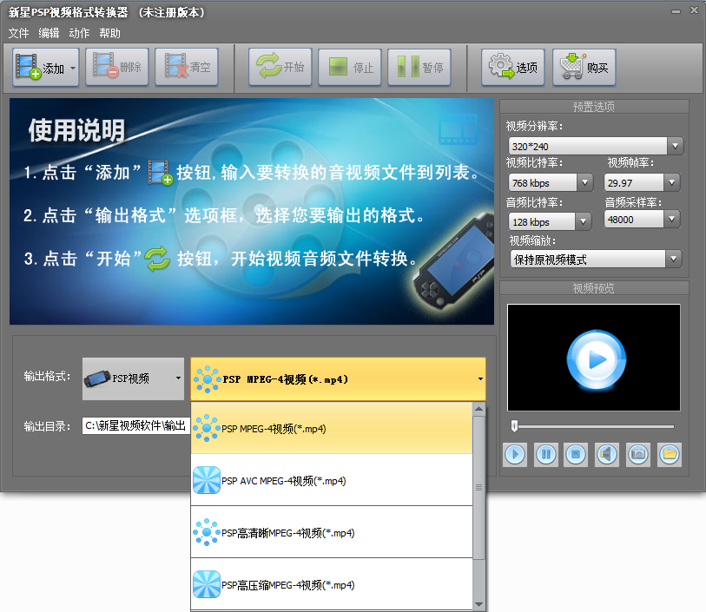Screen dimensions: 706x612
Task: Click the 暂停 (Pause) toolbar button
Action: [x=419, y=67]
